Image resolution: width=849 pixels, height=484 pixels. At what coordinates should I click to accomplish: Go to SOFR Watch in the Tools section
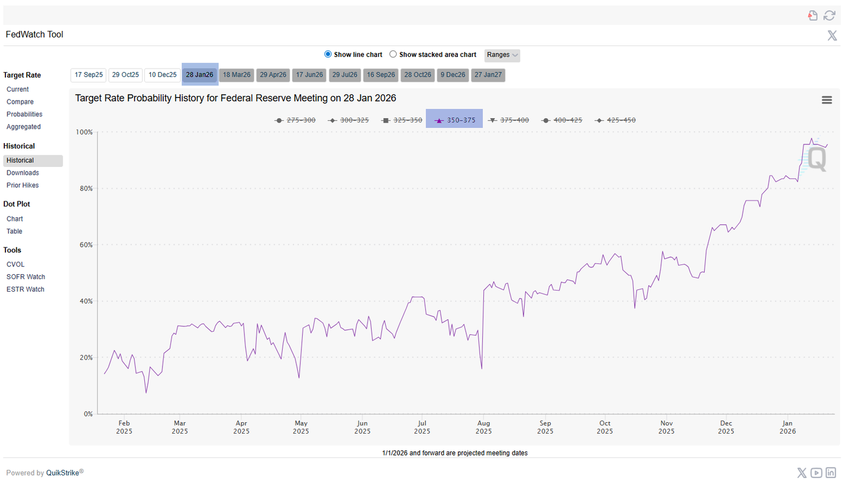pos(25,277)
